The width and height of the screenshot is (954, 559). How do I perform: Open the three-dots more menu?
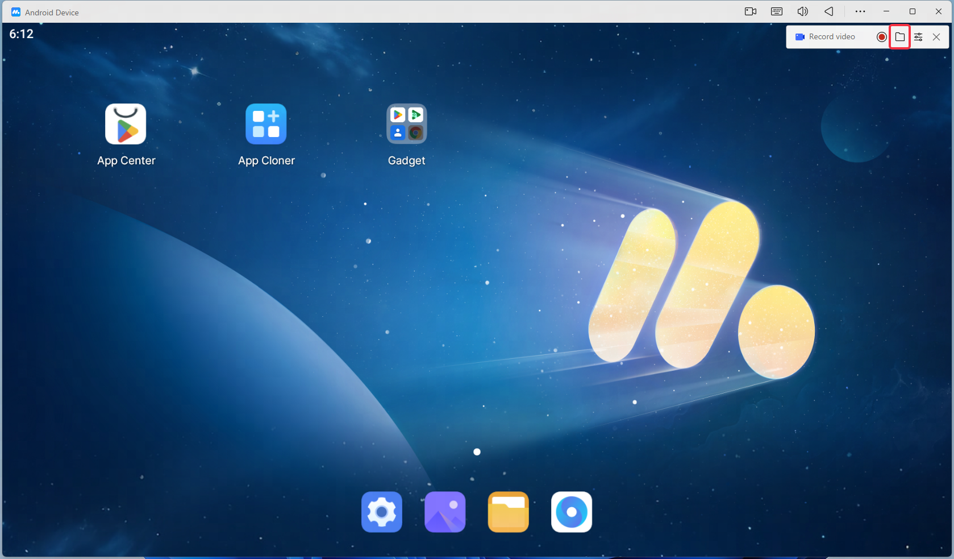(860, 11)
